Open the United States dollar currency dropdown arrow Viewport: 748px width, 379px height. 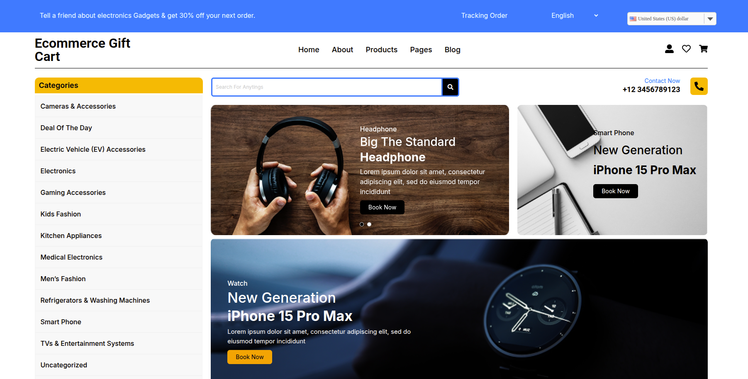[x=710, y=19]
